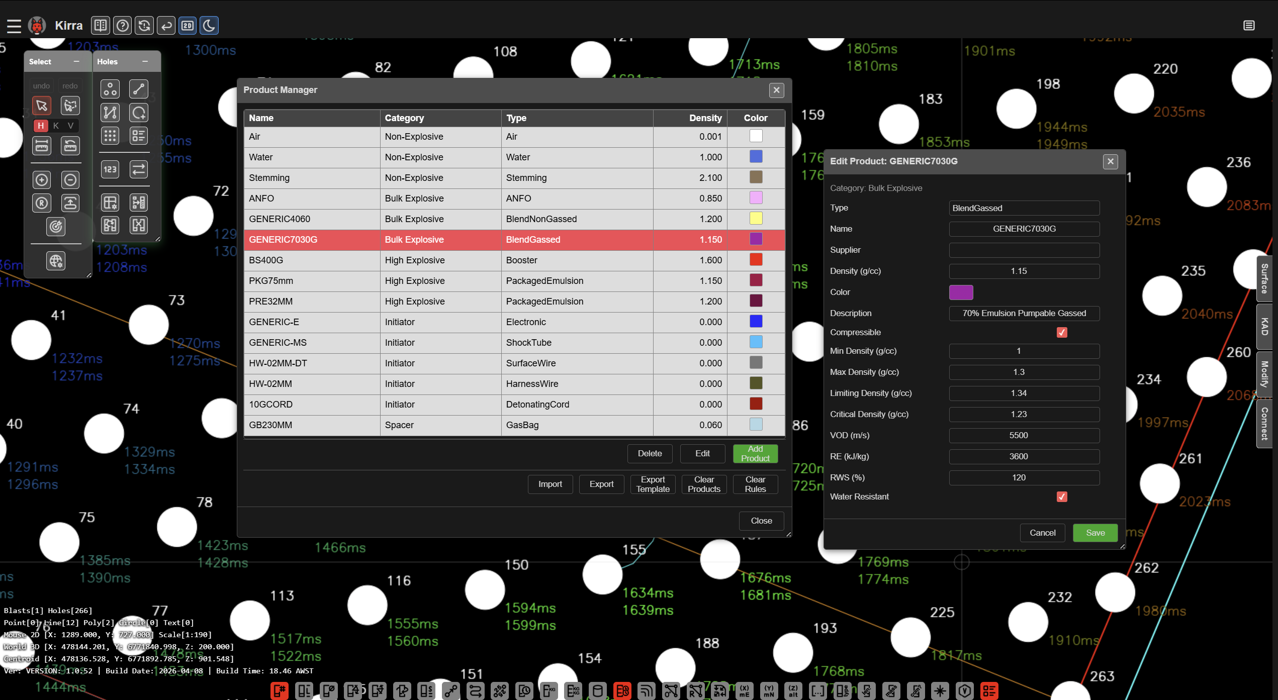Select the add holes along line tool

point(139,89)
